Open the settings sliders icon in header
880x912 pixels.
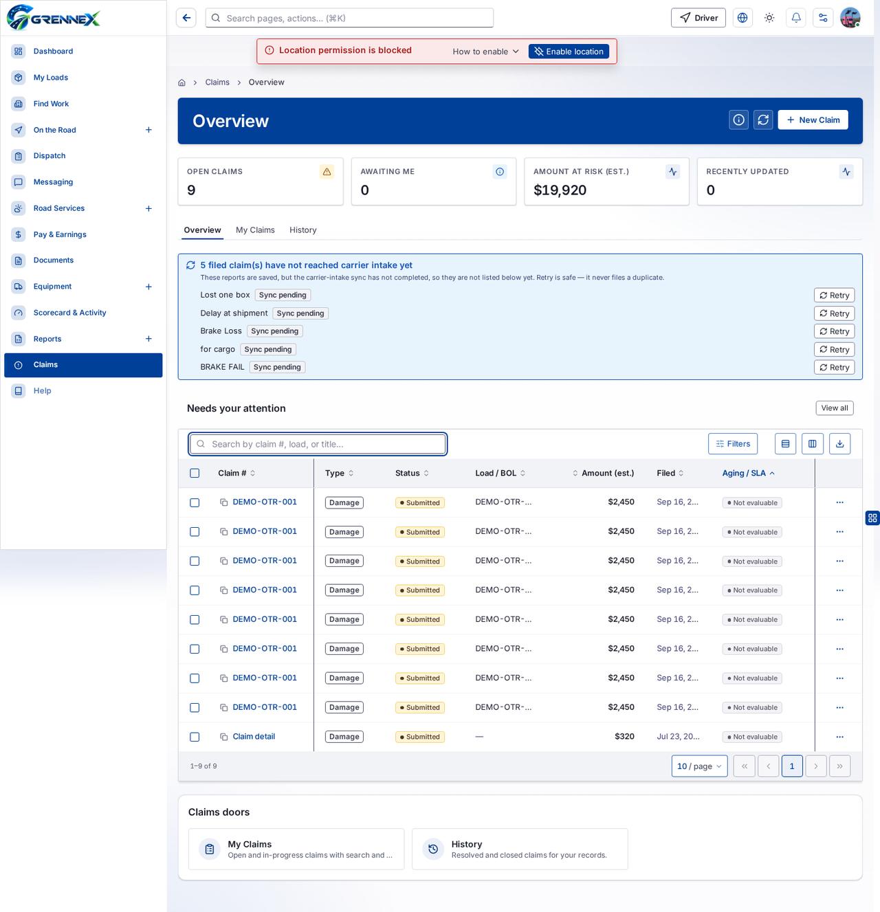pyautogui.click(x=823, y=18)
